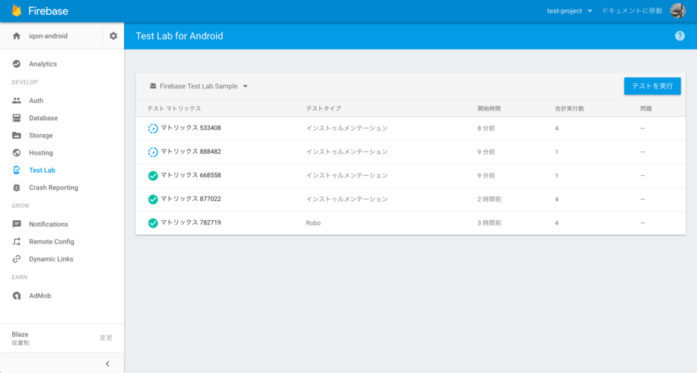This screenshot has height=373, width=697.
Task: Open help question mark icon
Action: point(680,36)
